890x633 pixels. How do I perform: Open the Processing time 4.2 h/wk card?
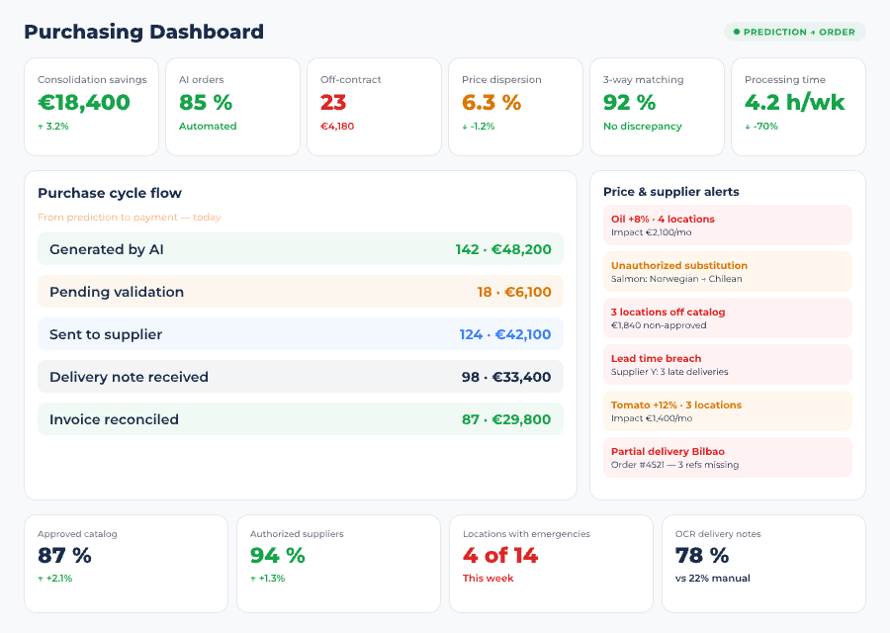pos(798,107)
